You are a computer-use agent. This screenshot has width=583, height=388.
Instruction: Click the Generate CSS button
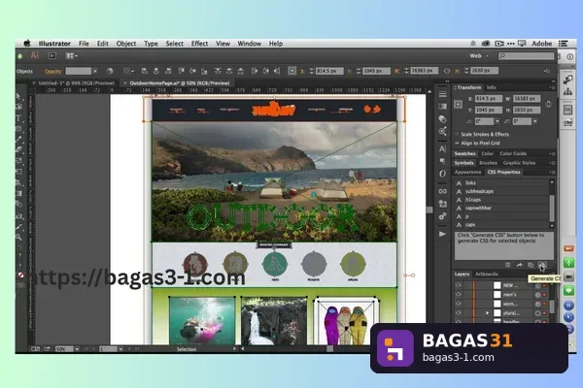pyautogui.click(x=542, y=265)
